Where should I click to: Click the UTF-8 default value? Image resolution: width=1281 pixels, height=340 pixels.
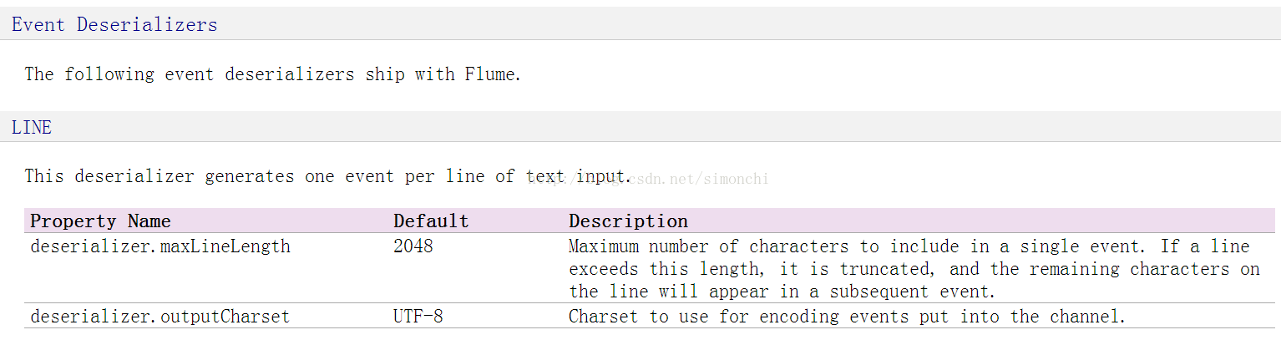418,317
